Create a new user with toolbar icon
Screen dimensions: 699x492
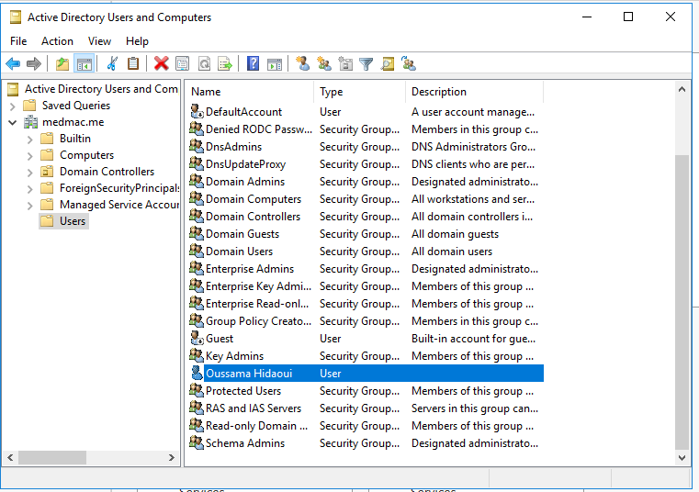(303, 64)
